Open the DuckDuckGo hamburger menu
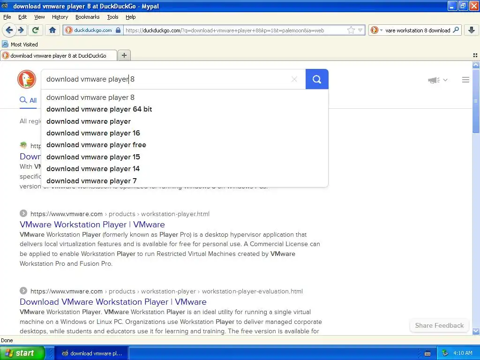480x360 pixels. [x=465, y=80]
